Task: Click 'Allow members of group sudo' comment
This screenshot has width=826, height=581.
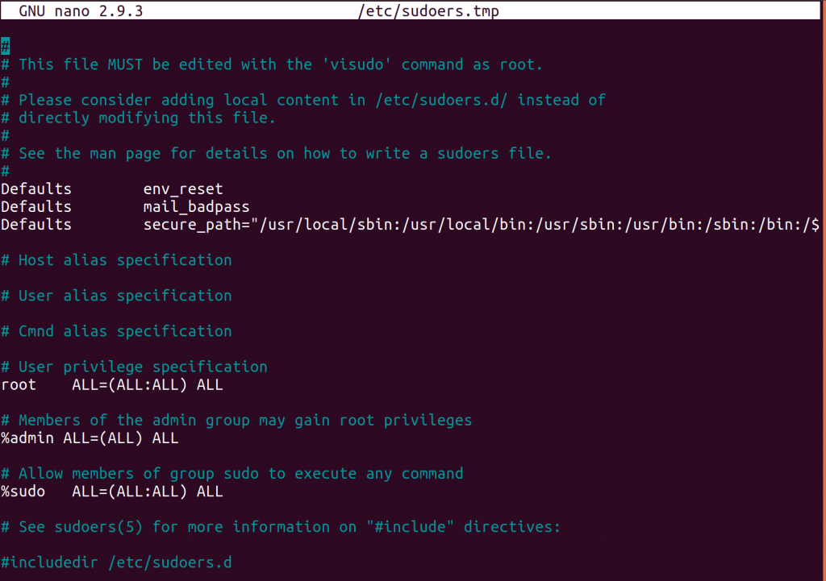Action: (x=232, y=474)
